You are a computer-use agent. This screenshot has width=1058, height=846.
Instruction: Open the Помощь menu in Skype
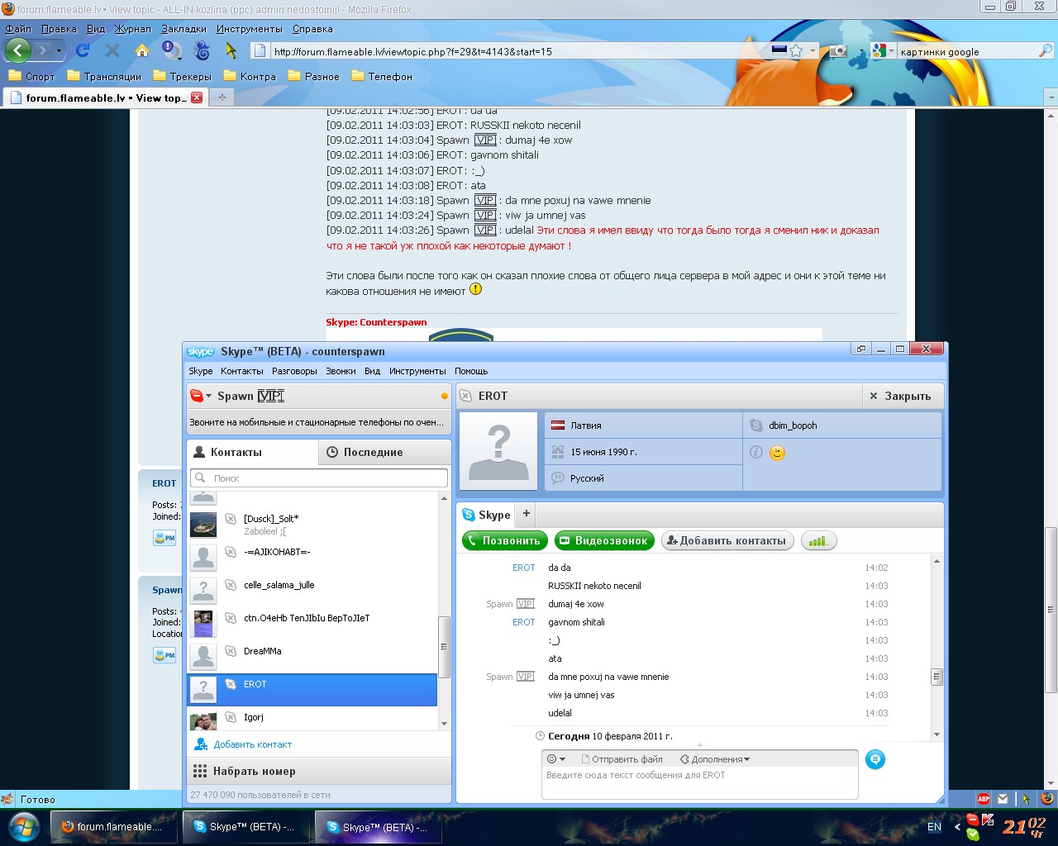[471, 371]
